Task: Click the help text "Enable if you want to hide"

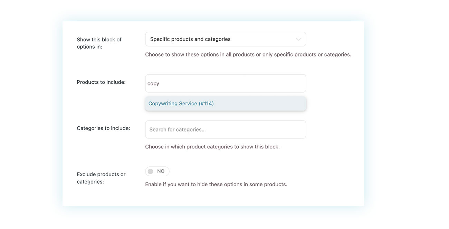Action: click(216, 184)
